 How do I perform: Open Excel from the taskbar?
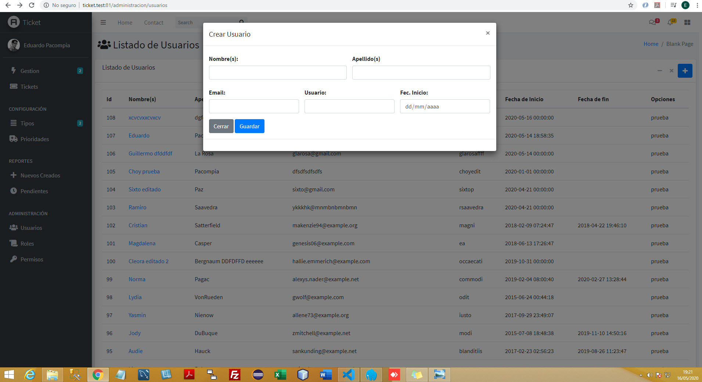[280, 375]
